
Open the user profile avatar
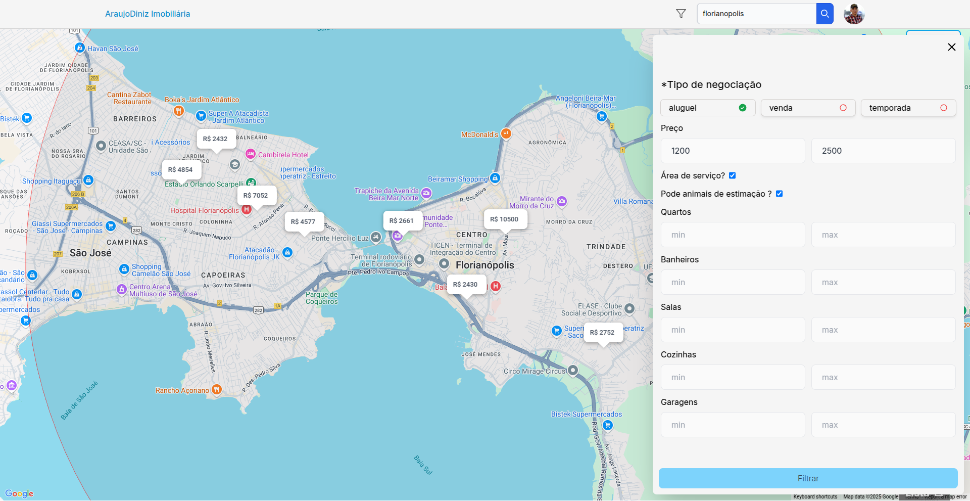854,14
